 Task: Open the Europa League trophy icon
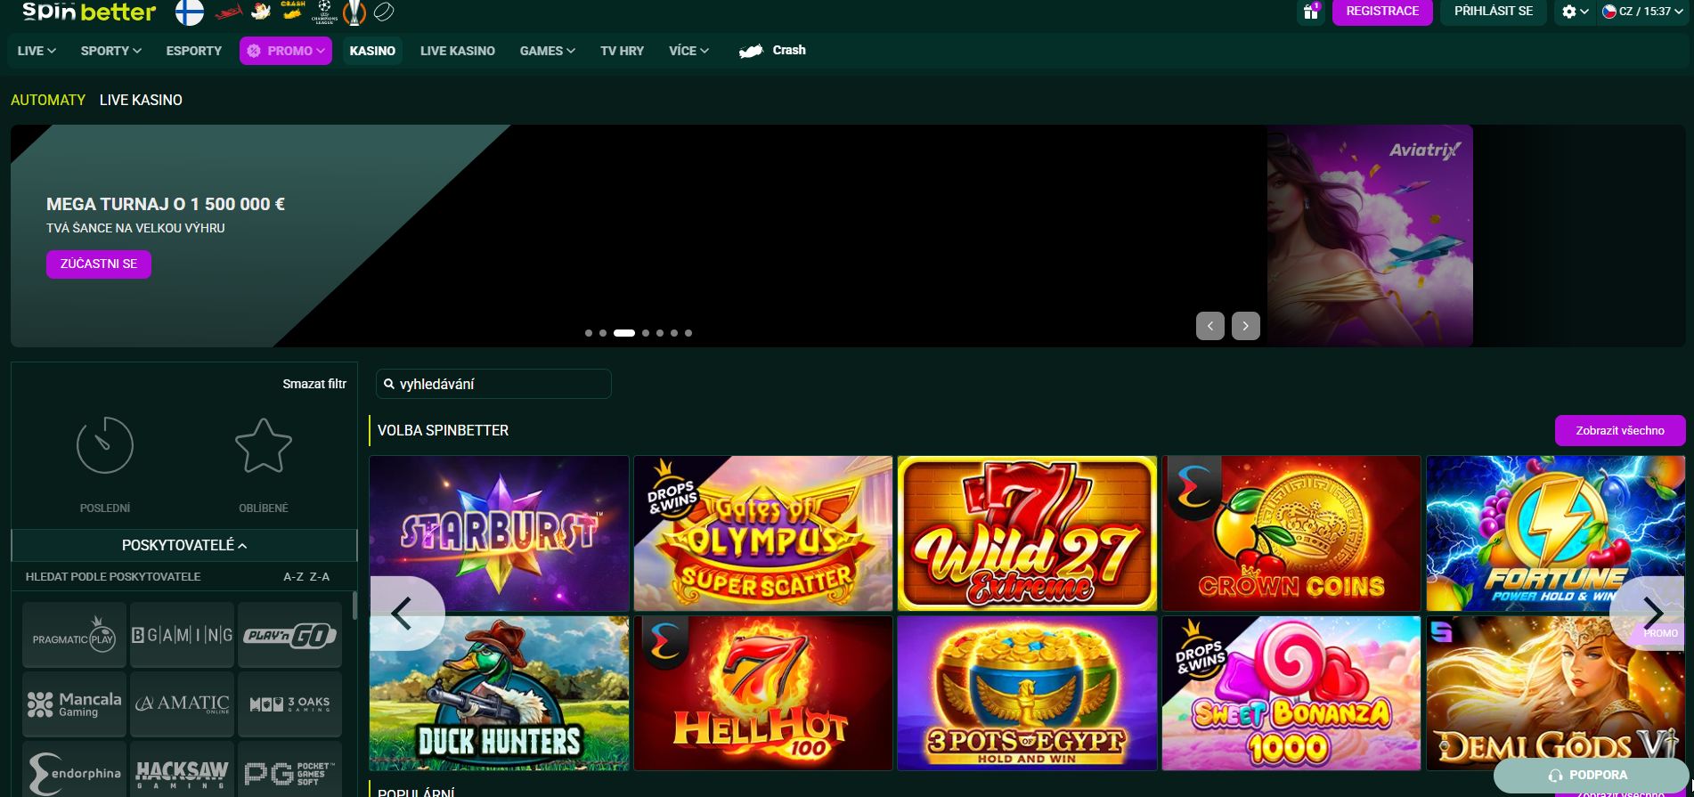[354, 12]
